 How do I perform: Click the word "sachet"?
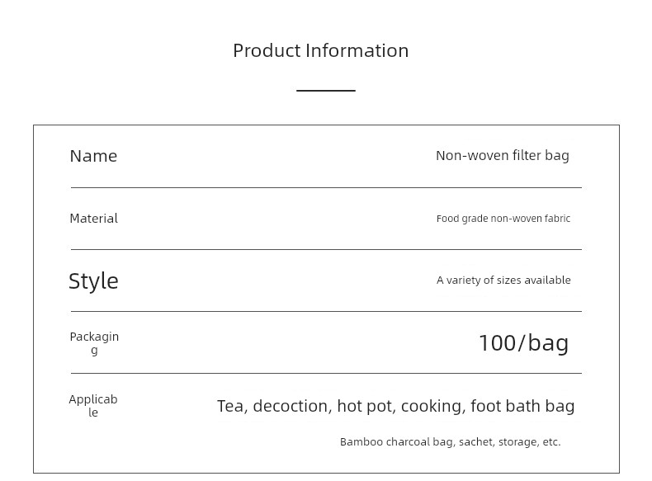point(476,442)
